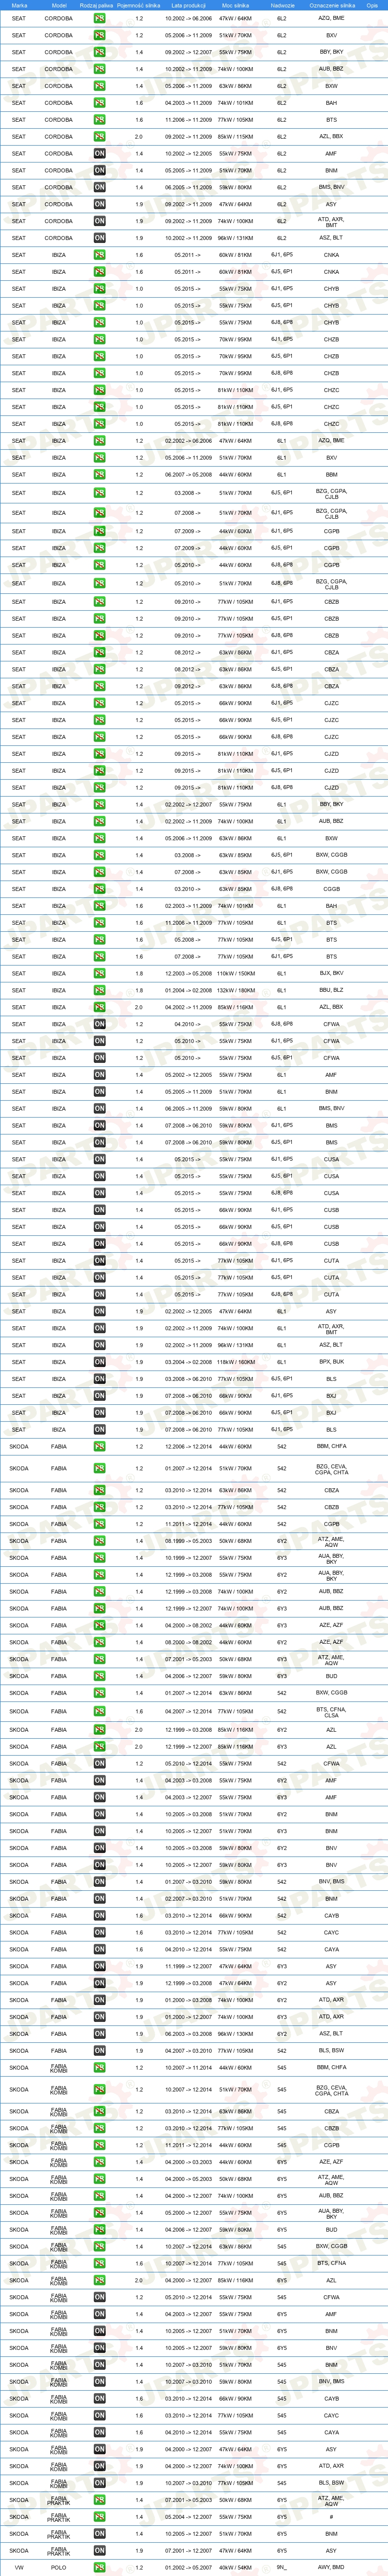Click production years 10.2002 -> 06.2006
Viewport: 388px width, 2576px height.
(x=189, y=18)
